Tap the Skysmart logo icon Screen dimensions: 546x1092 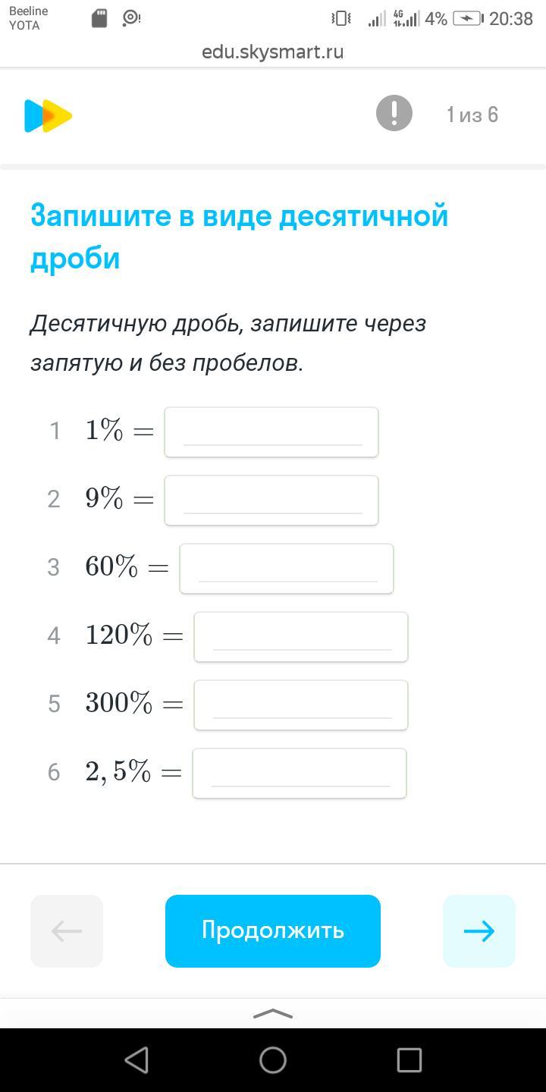tap(48, 116)
